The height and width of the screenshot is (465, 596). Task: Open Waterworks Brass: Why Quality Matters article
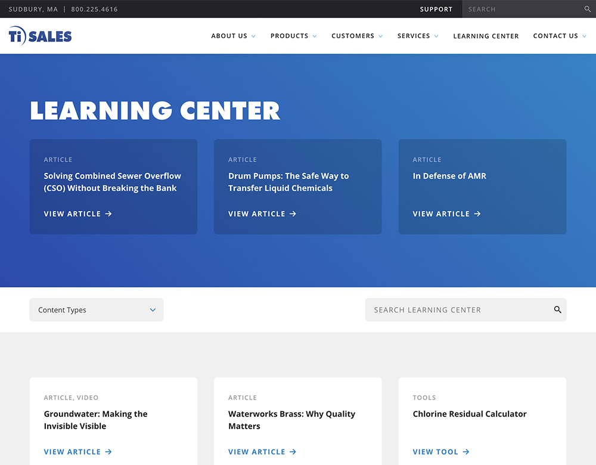click(x=291, y=420)
